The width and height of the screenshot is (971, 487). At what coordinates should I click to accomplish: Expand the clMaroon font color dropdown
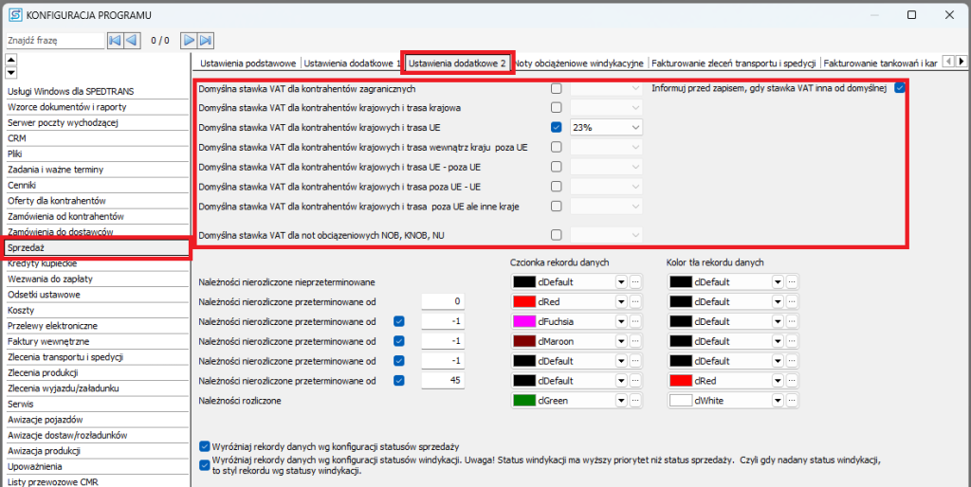click(621, 341)
